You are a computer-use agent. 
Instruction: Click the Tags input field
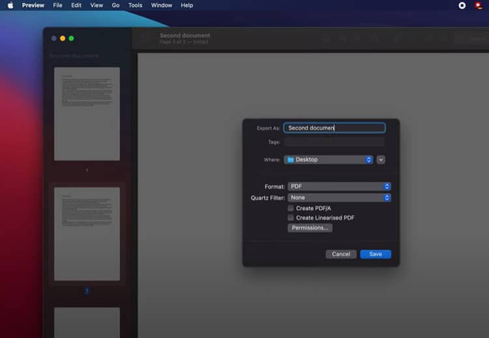[x=334, y=142]
